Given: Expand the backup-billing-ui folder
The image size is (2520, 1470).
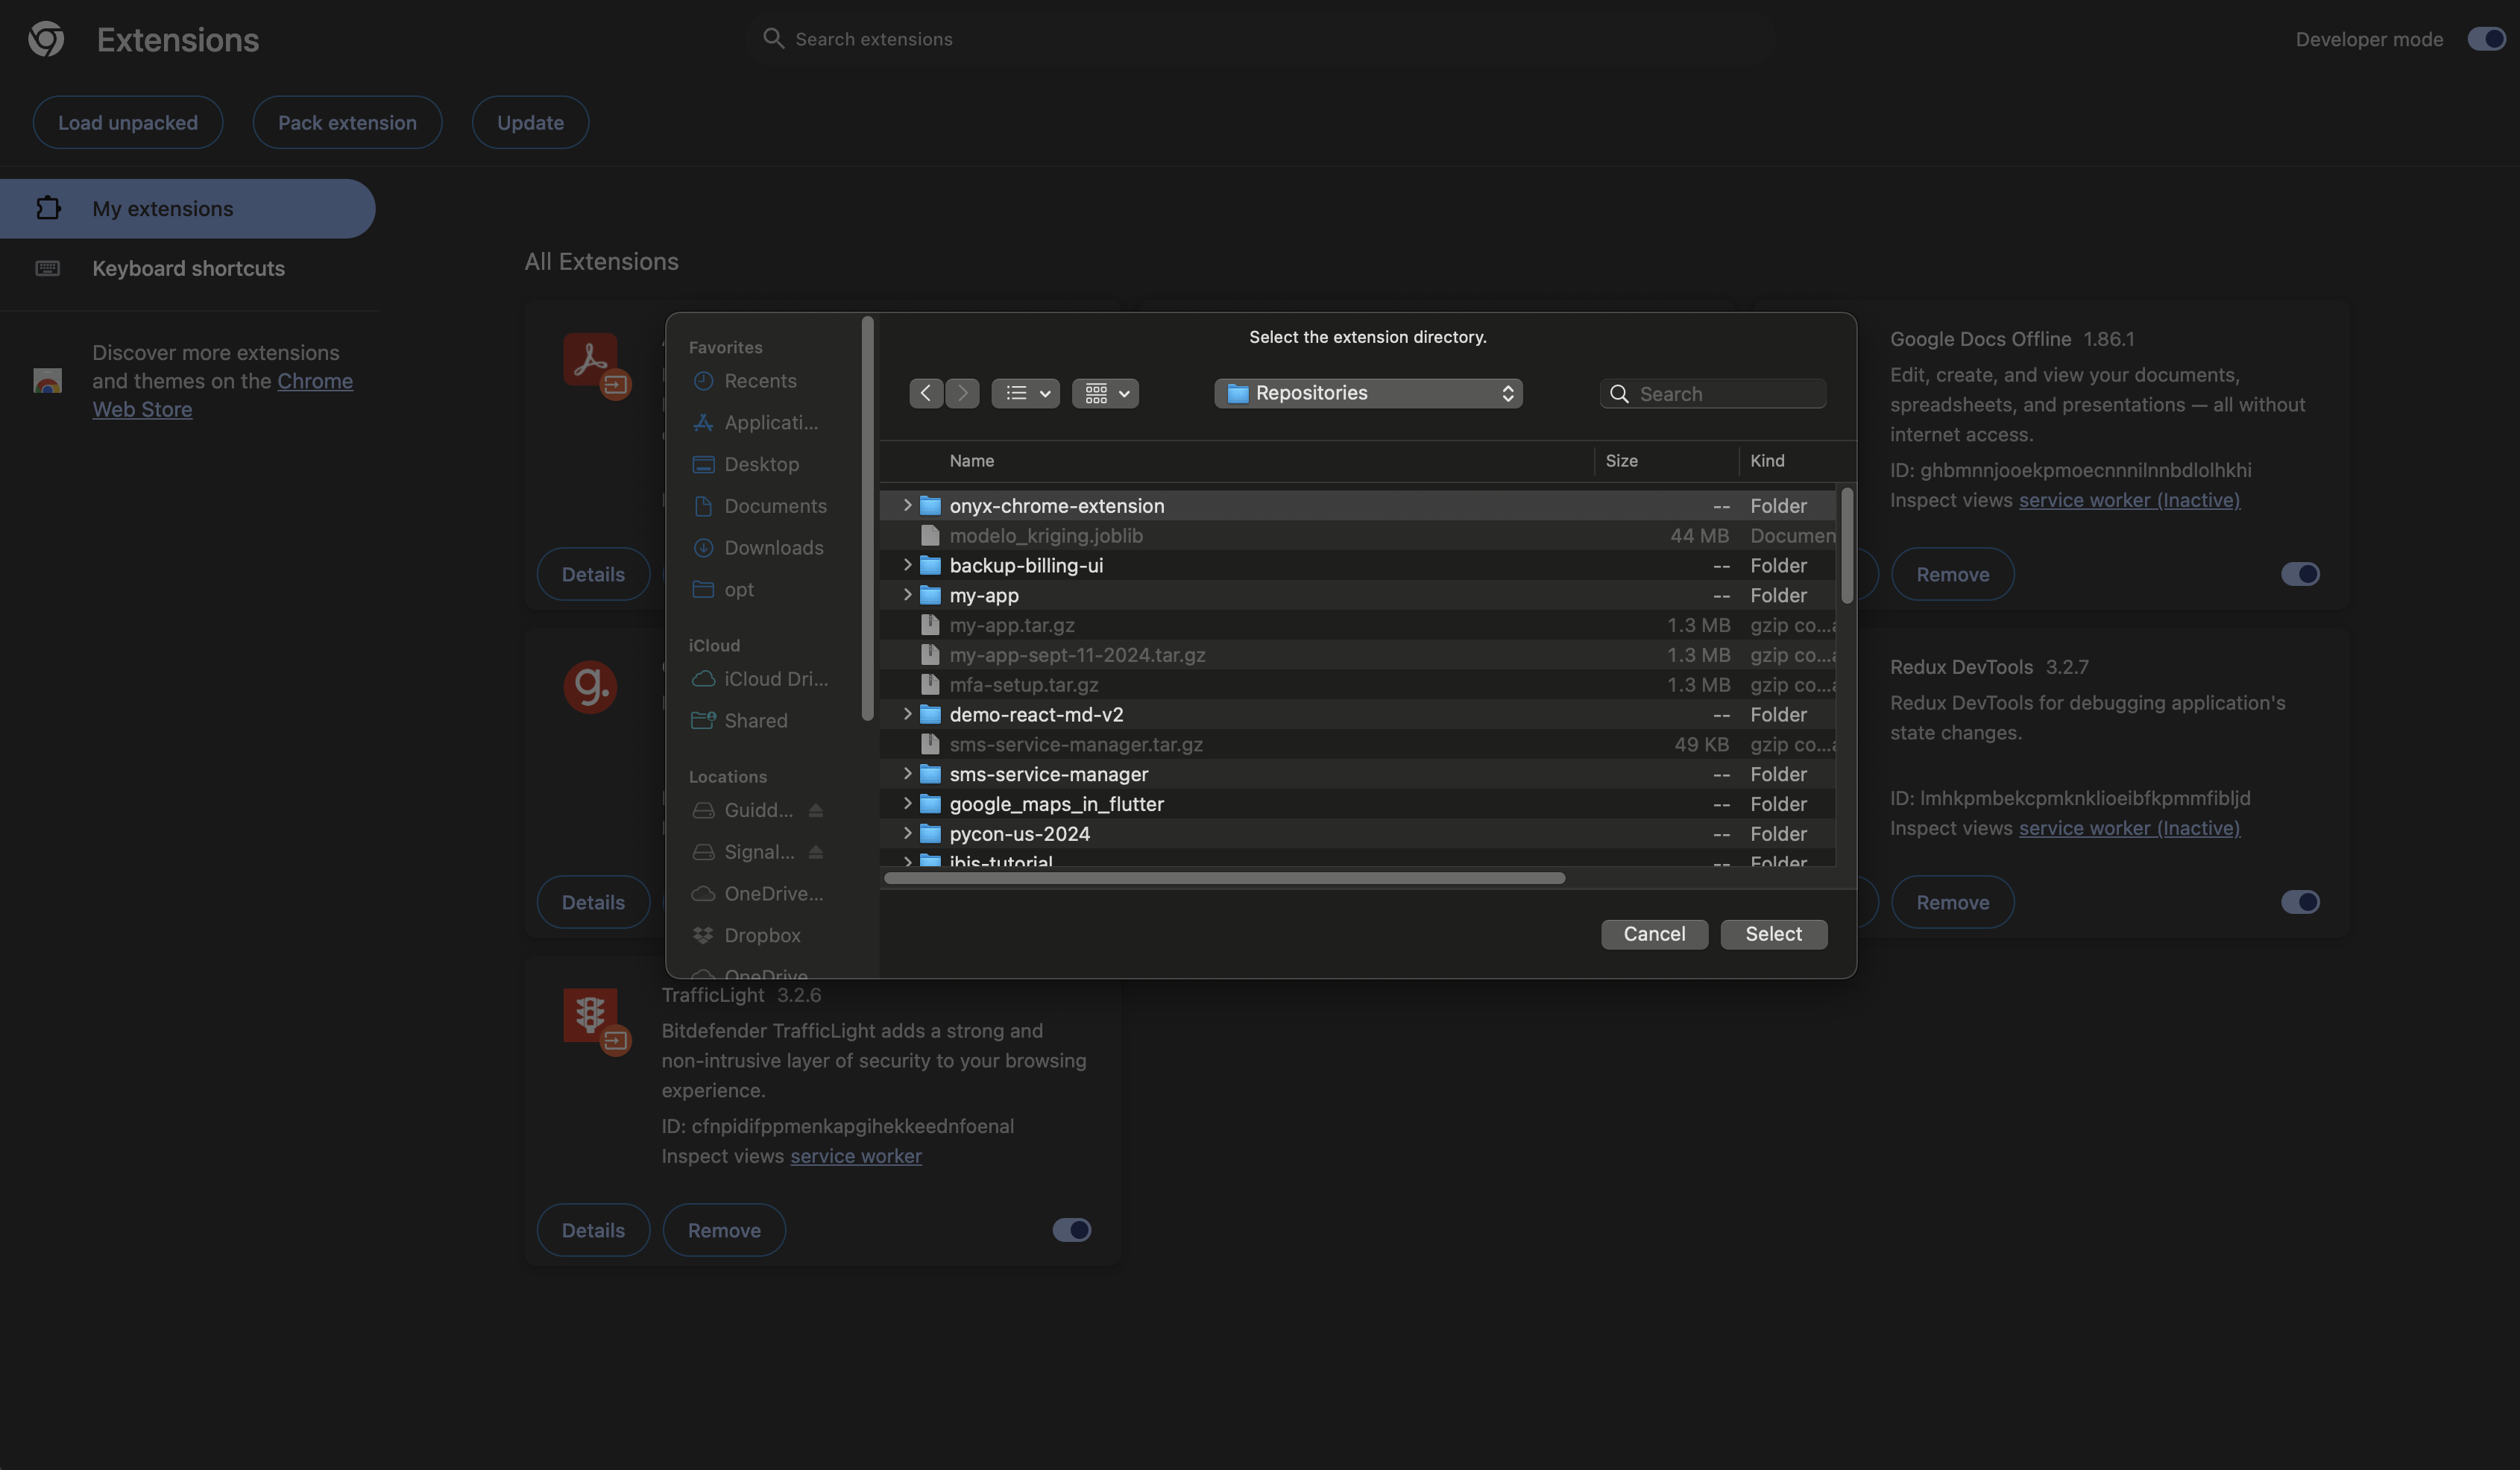Looking at the screenshot, I should [x=907, y=565].
